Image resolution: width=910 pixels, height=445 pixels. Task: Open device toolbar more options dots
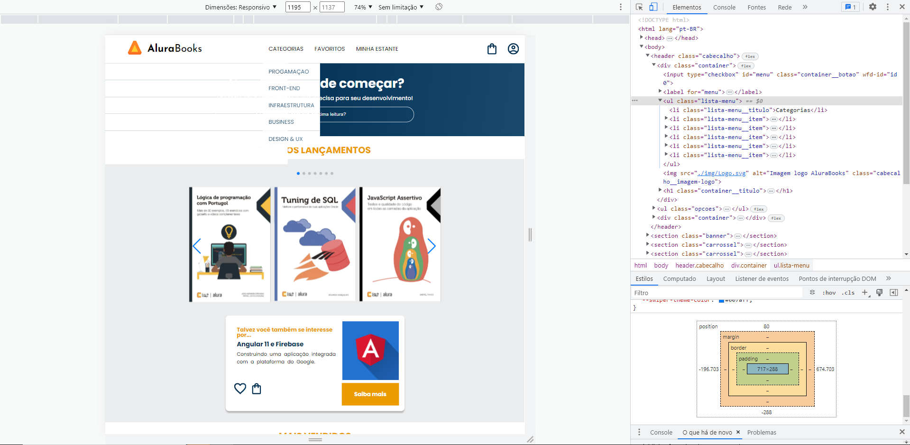pos(621,7)
